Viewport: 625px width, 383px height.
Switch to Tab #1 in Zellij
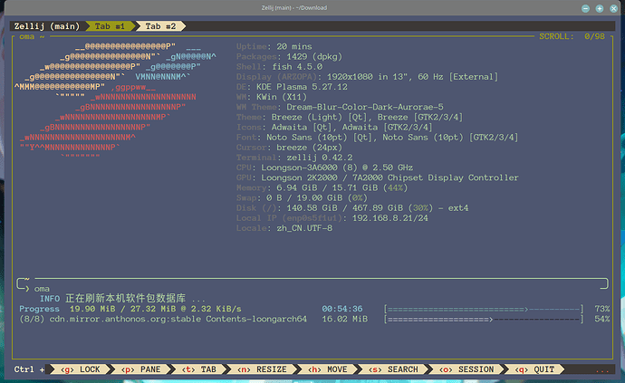110,26
